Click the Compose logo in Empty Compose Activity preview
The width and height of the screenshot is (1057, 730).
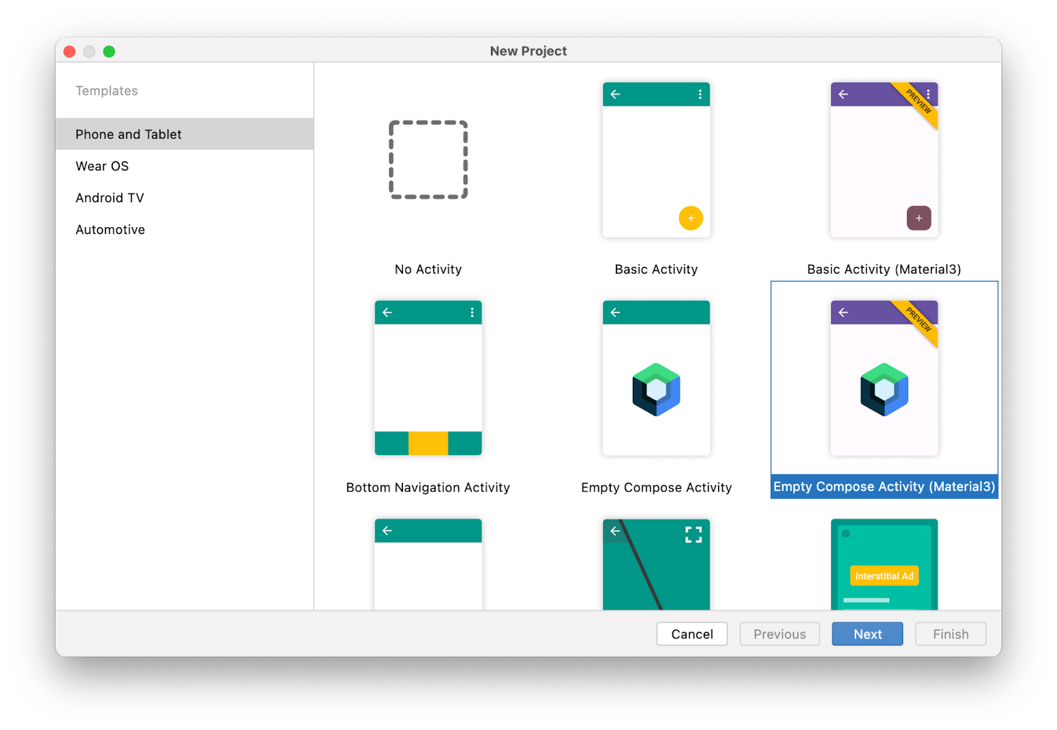[655, 389]
